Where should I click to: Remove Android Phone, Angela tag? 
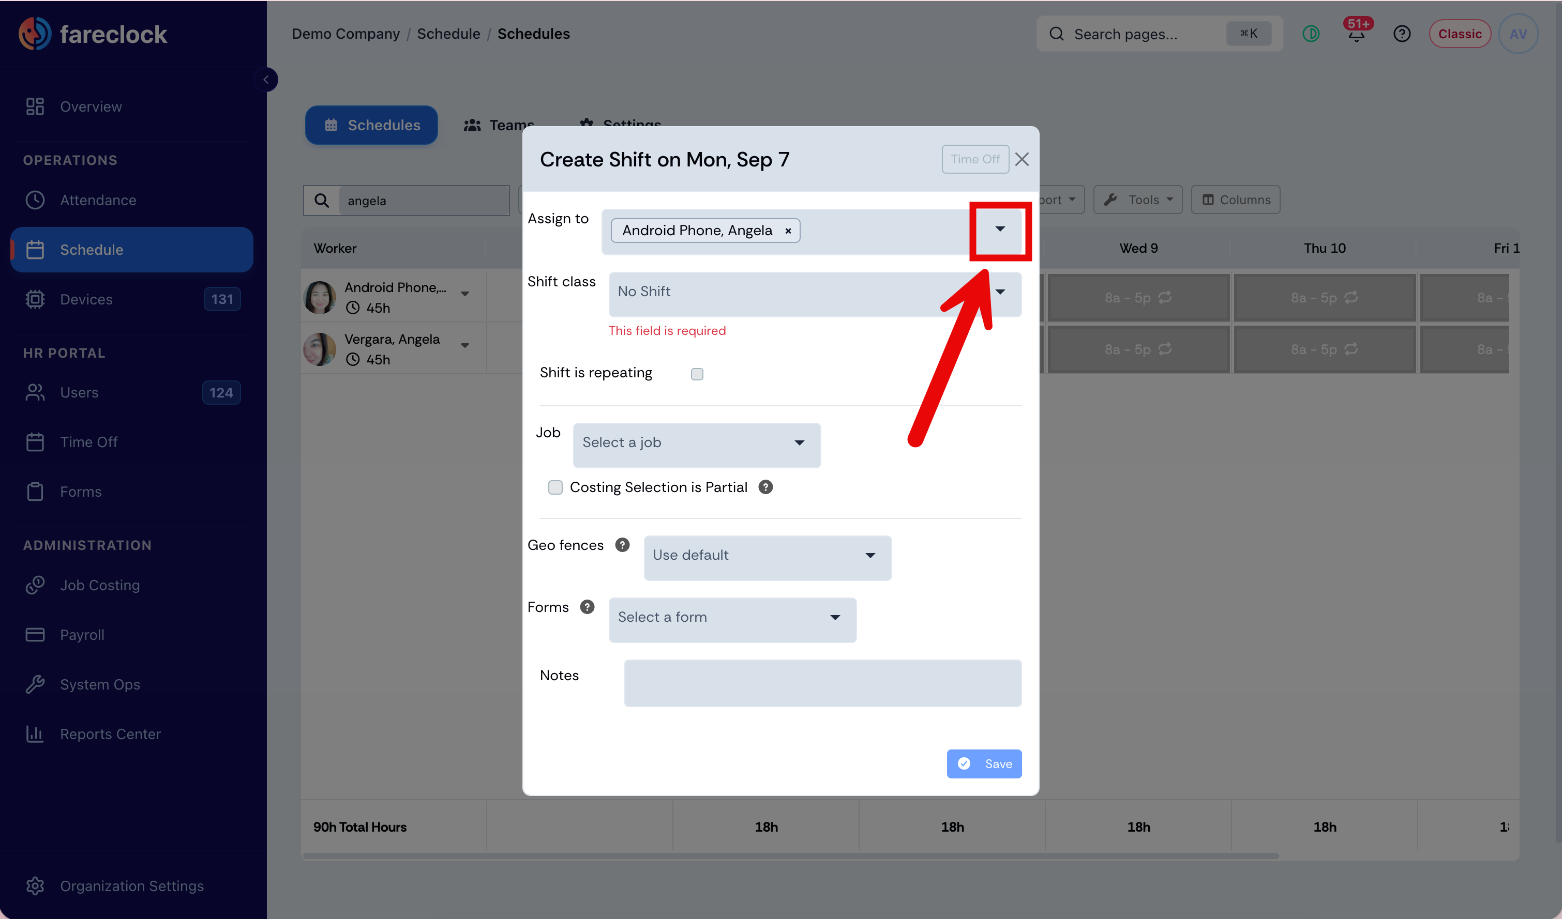pyautogui.click(x=788, y=231)
